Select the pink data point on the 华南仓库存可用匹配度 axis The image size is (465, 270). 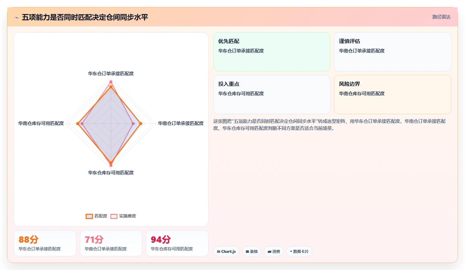pos(82,123)
